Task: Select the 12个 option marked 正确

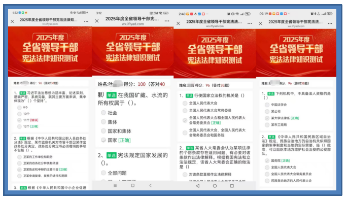Action: (x=28, y=126)
